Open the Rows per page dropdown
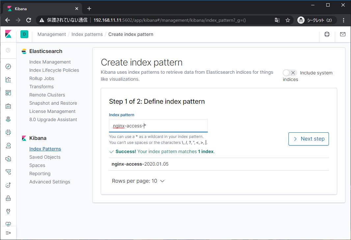Image resolution: width=351 pixels, height=240 pixels. (x=138, y=181)
